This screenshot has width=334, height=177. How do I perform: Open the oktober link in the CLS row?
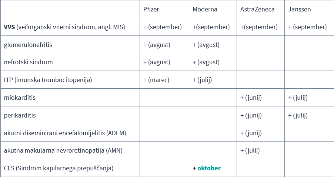pyautogui.click(x=209, y=168)
